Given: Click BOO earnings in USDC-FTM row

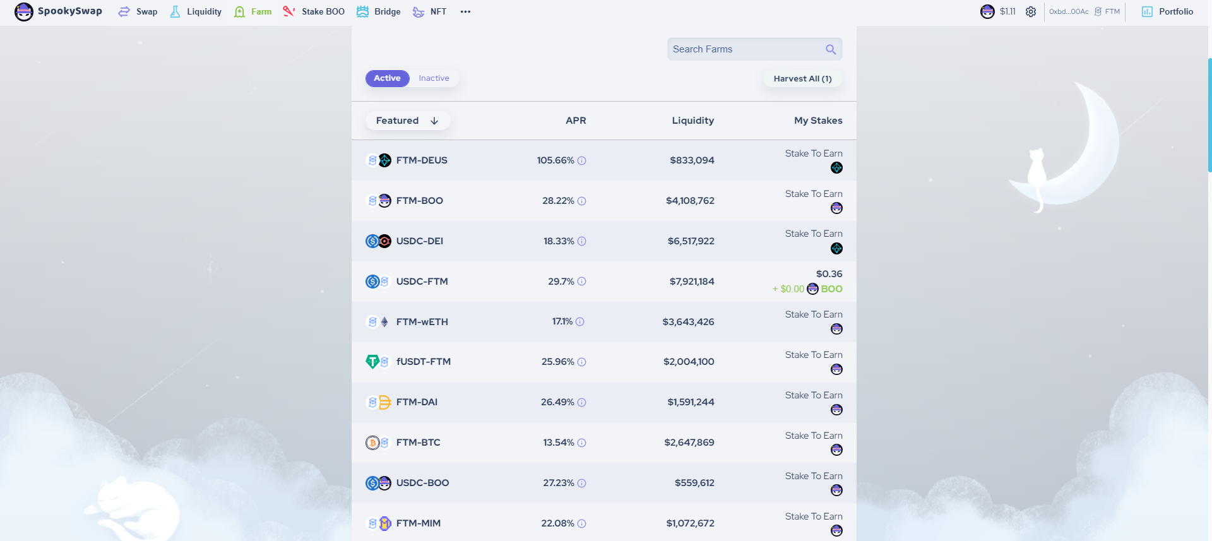Looking at the screenshot, I should pyautogui.click(x=807, y=289).
